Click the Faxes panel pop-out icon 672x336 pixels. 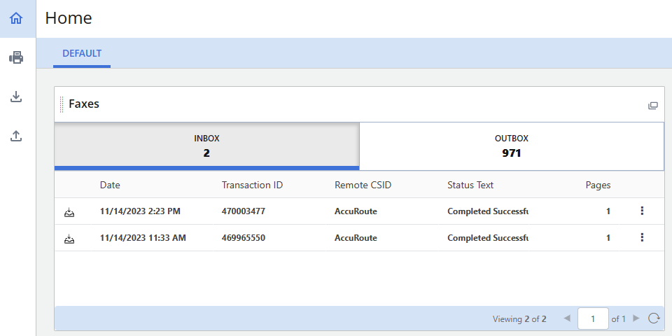click(652, 106)
